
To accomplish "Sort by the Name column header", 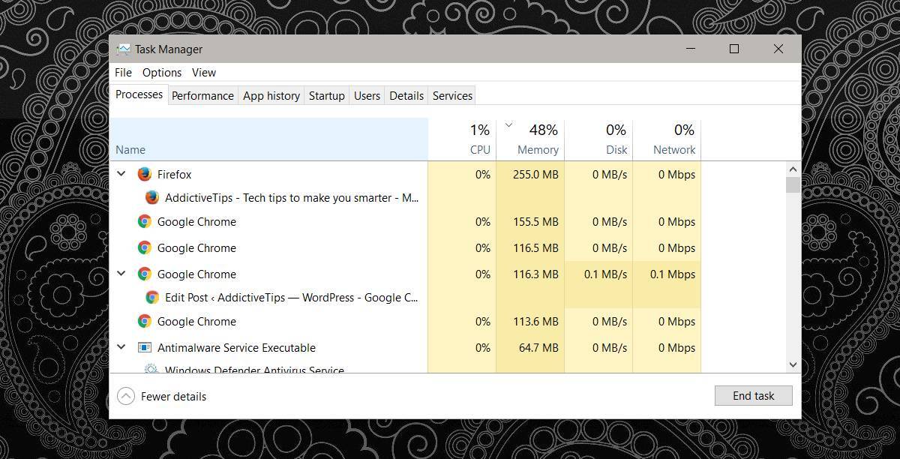I will pyautogui.click(x=269, y=139).
